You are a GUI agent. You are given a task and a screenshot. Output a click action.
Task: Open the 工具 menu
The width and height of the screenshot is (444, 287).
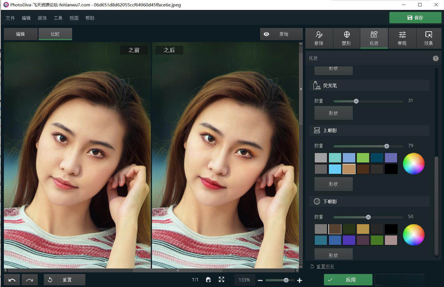pyautogui.click(x=58, y=18)
